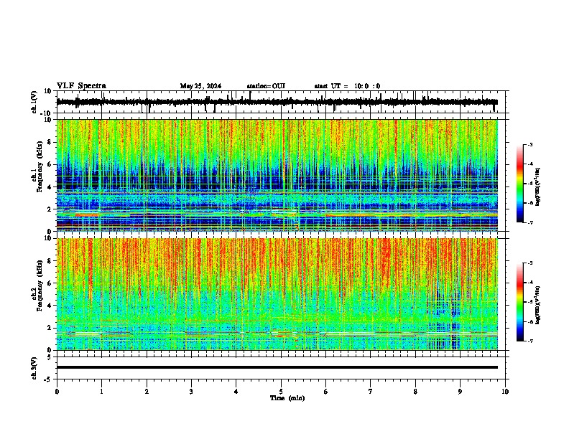This screenshot has height=439, width=569.
Task: Click time axis tick label "8"
Action: pos(415,392)
